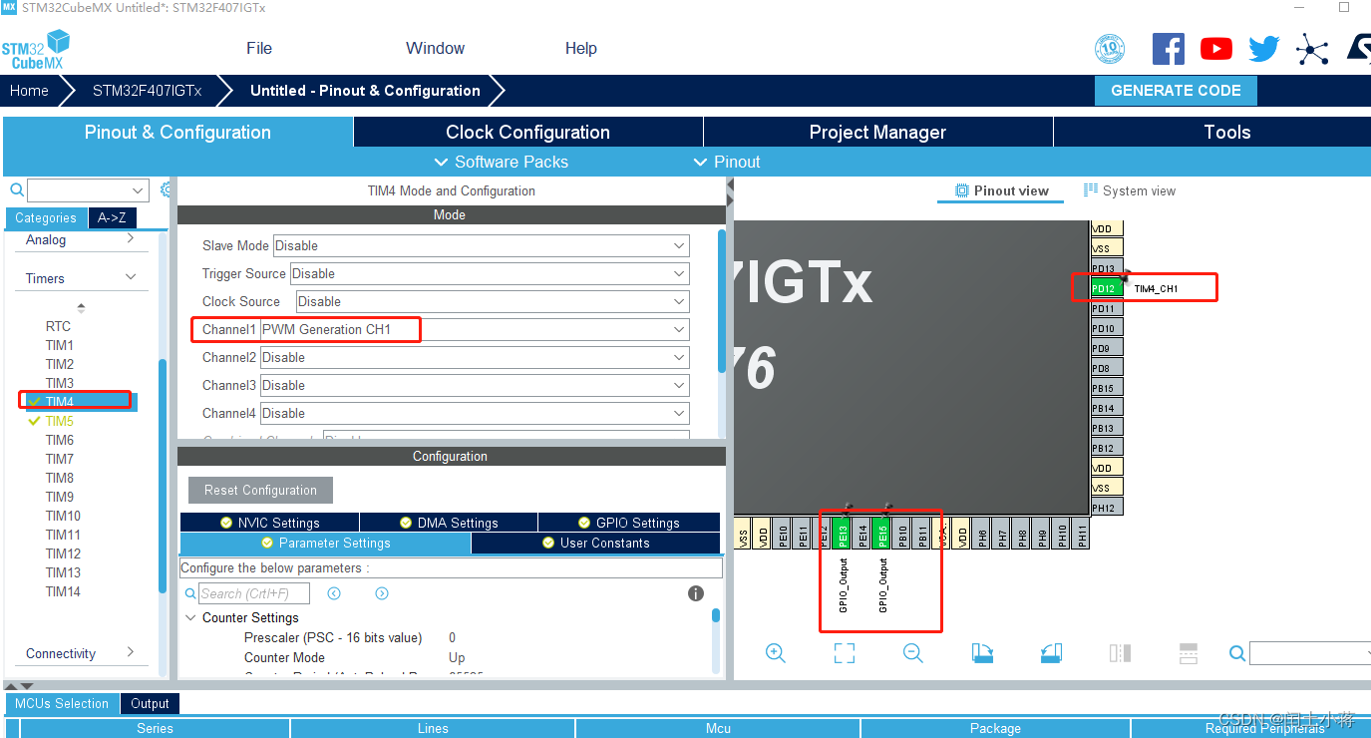Select the A->Z sorting tab
Screen dimensions: 1371x738
(112, 217)
